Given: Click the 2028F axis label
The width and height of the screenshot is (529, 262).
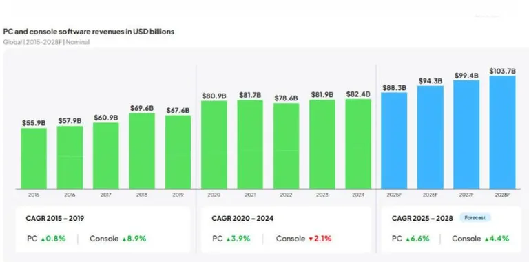Looking at the screenshot, I should point(503,195).
